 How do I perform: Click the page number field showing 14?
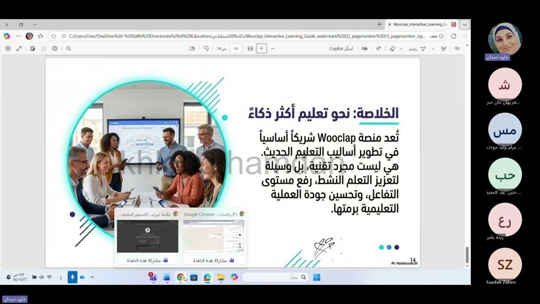coord(235,49)
